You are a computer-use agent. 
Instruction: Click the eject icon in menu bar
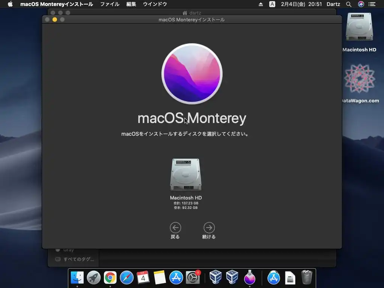tap(261, 4)
